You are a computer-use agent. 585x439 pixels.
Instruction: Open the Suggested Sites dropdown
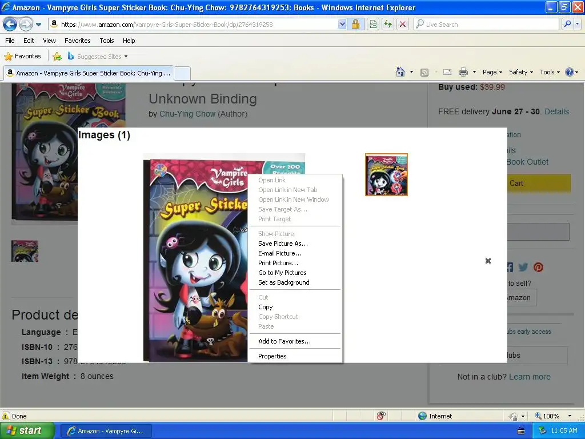pyautogui.click(x=98, y=57)
